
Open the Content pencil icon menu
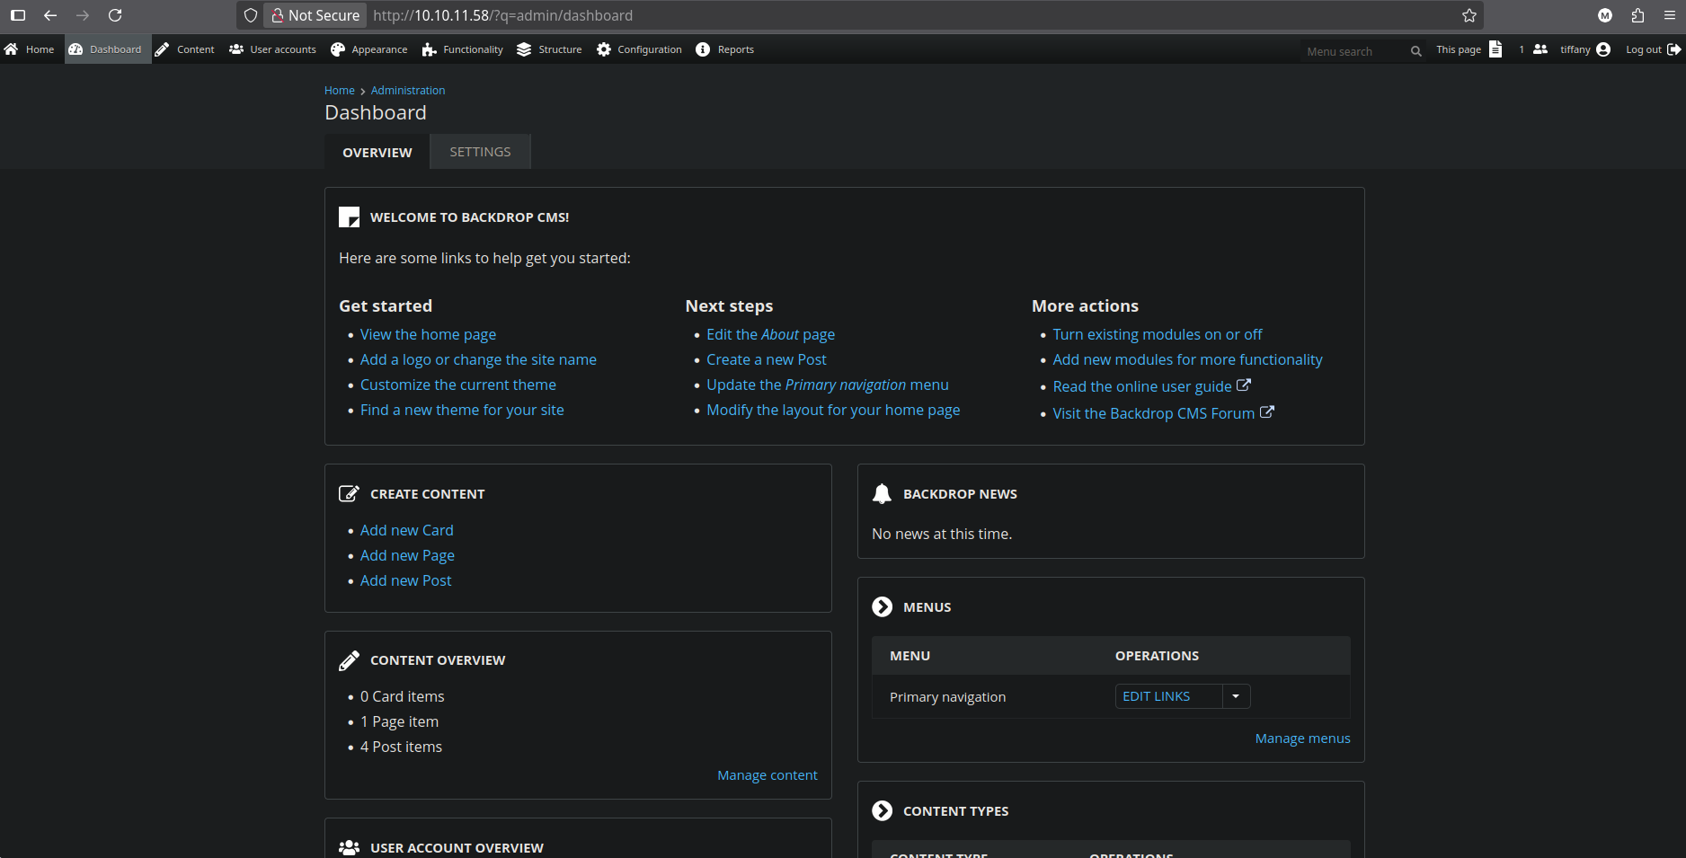(163, 49)
